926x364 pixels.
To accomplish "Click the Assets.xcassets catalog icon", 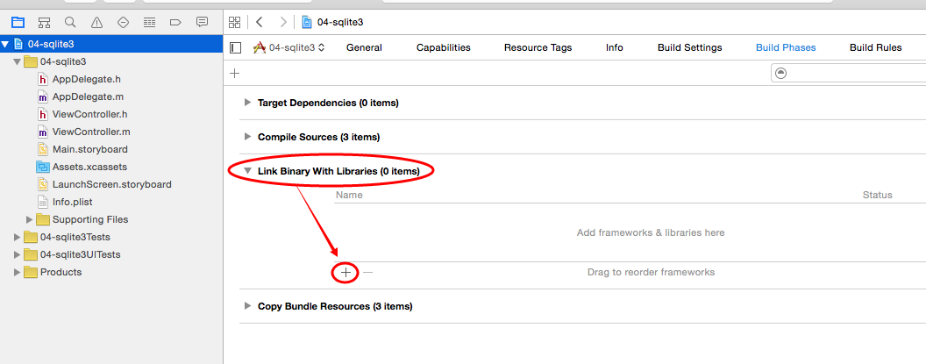I will pyautogui.click(x=42, y=167).
